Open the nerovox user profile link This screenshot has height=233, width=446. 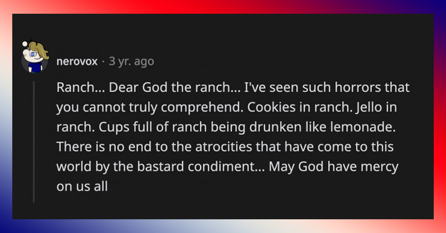coord(77,61)
